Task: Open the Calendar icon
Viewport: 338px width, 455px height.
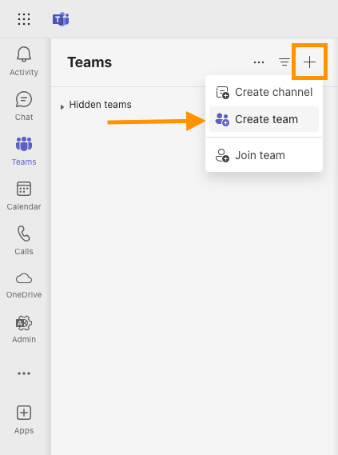Action: click(x=24, y=189)
